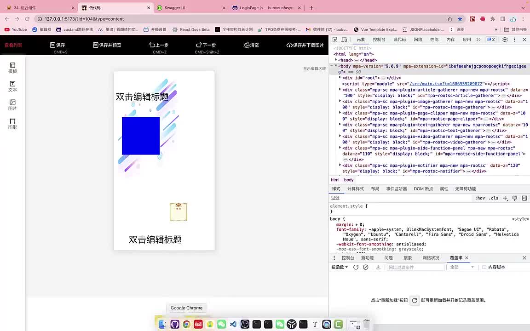The height and width of the screenshot is (331, 530).
Task: Click 保存并下载图片 download button
Action: 305,45
